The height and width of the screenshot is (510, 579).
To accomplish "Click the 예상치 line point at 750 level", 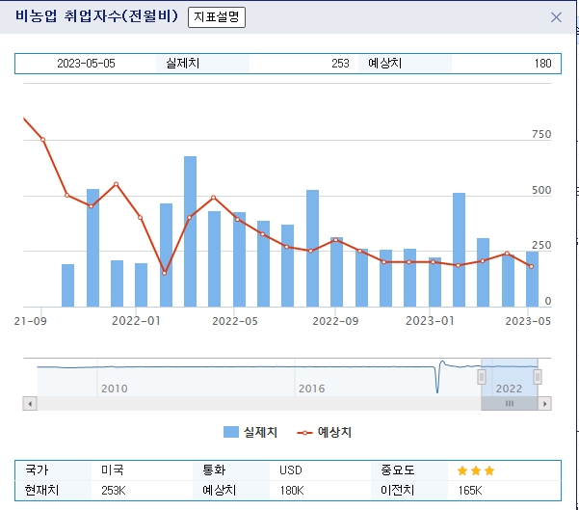I will tap(42, 140).
